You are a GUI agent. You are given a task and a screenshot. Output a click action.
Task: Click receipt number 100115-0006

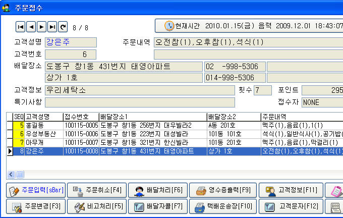pos(81,134)
